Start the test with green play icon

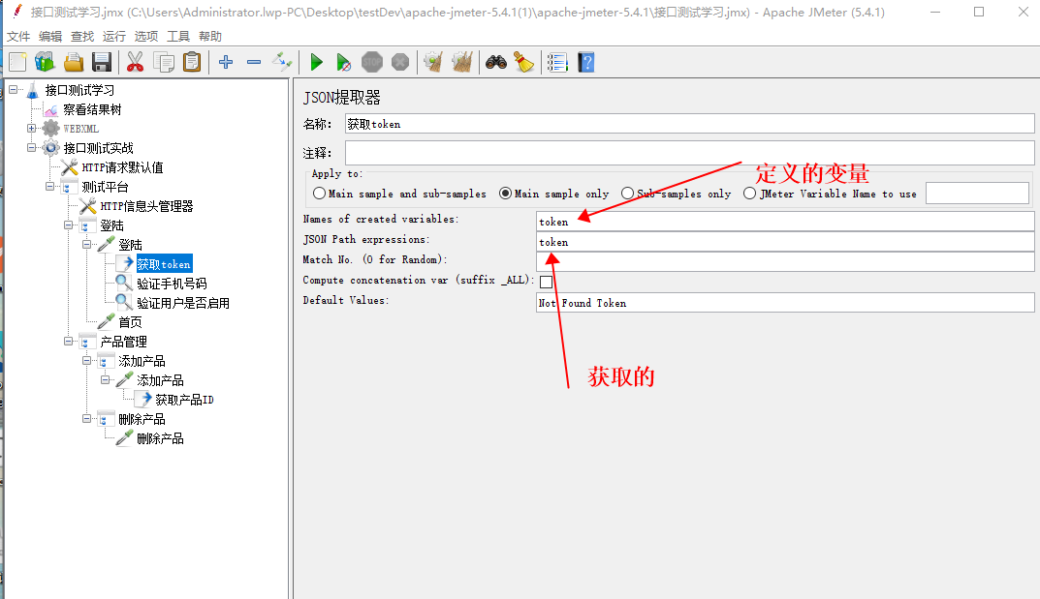click(x=316, y=62)
